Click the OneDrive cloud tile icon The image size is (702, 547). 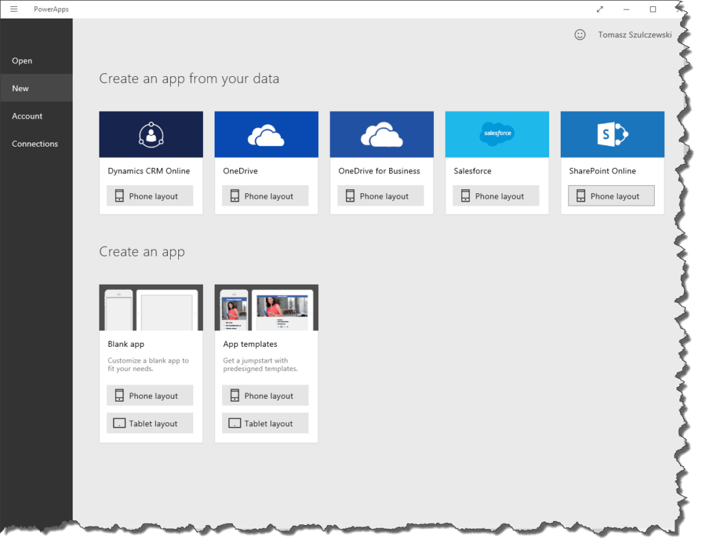266,136
